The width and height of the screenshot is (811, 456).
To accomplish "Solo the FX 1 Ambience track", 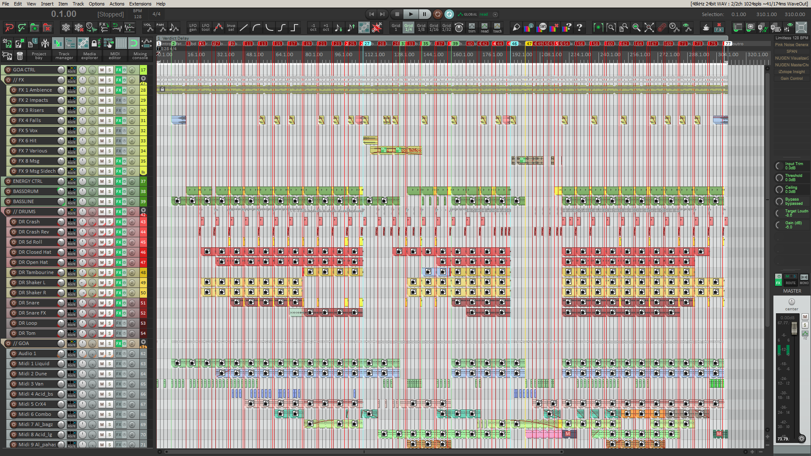I will point(109,90).
